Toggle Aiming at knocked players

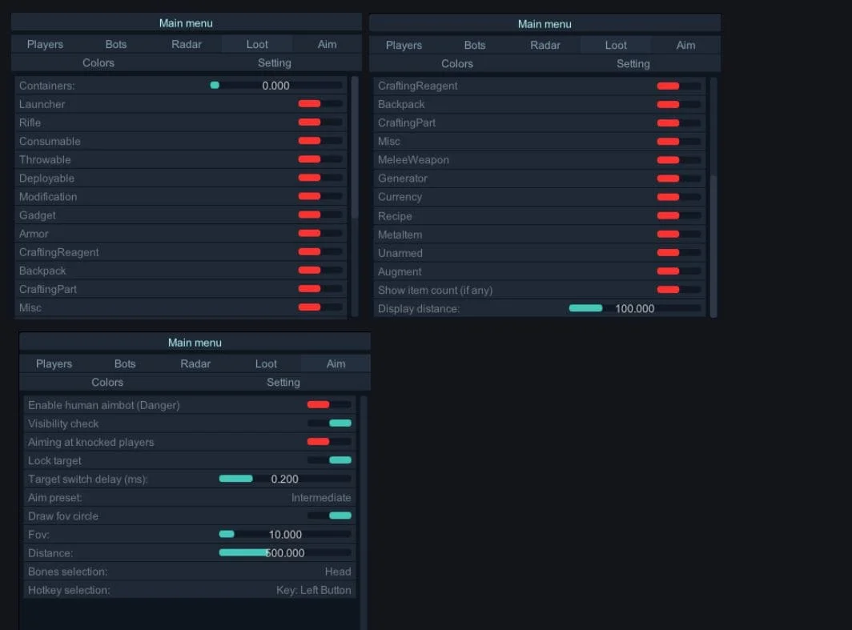pyautogui.click(x=328, y=442)
